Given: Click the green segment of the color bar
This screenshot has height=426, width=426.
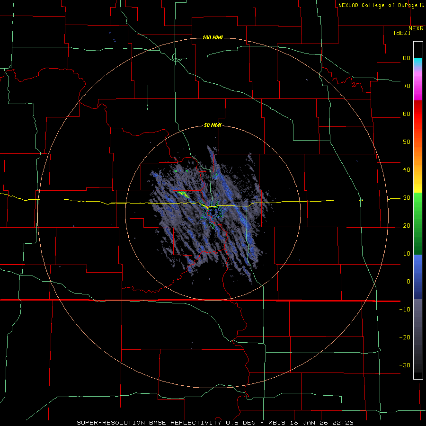Looking at the screenshot, I should tap(418, 223).
